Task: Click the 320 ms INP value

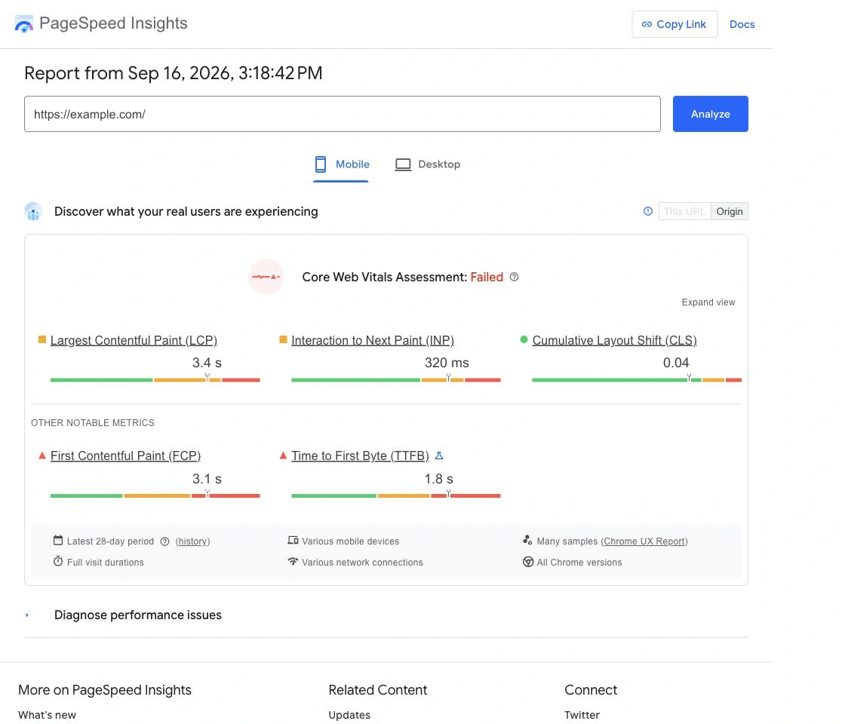Action: (447, 363)
